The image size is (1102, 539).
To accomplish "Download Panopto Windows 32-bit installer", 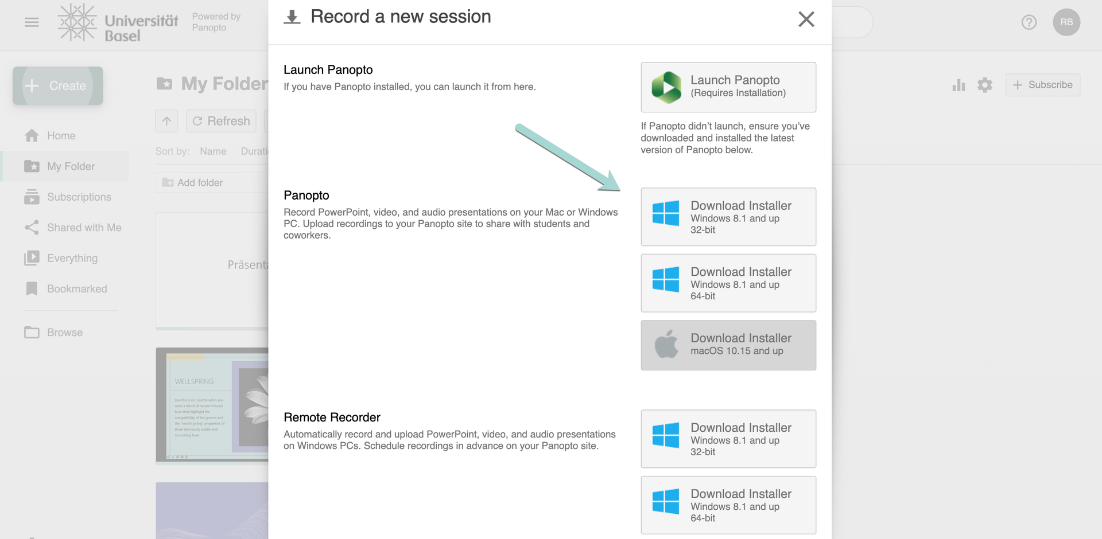I will tap(728, 217).
